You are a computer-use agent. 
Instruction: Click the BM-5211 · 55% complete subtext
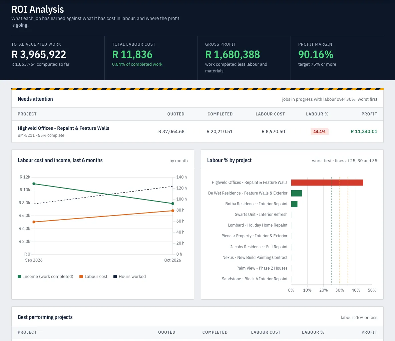pos(41,135)
